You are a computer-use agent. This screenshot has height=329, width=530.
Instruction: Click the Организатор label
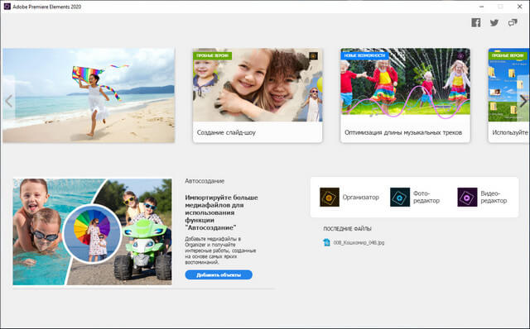361,197
